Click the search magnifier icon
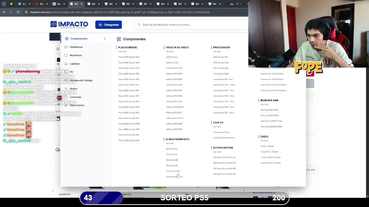The height and width of the screenshot is (207, 369). click(139, 25)
